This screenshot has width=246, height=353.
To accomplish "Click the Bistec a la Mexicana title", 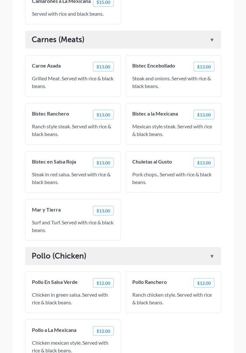I will click(155, 114).
